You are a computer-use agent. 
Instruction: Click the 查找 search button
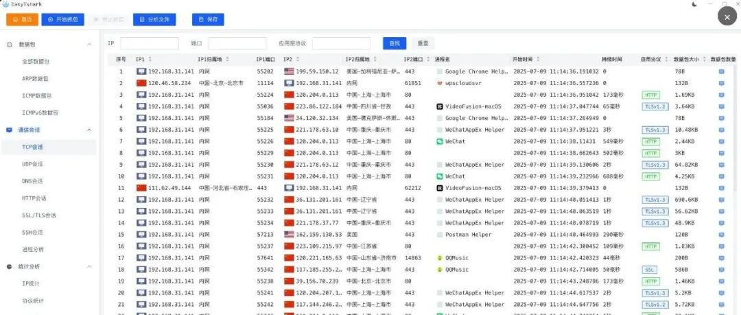tap(395, 43)
